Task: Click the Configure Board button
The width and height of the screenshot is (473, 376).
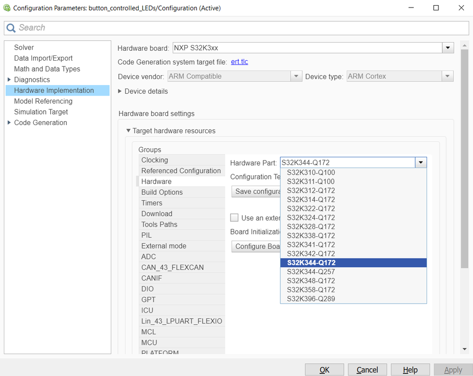Action: [x=256, y=247]
